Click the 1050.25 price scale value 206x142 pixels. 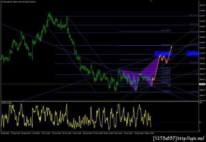202,90
